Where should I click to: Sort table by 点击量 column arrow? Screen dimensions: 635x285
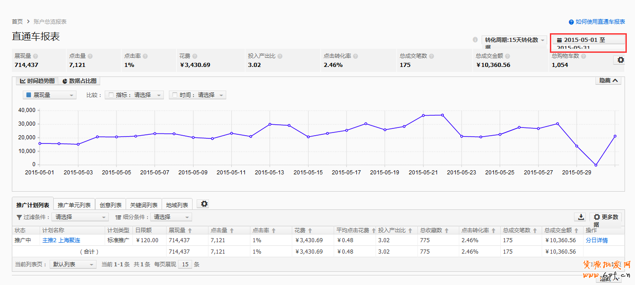(x=231, y=230)
